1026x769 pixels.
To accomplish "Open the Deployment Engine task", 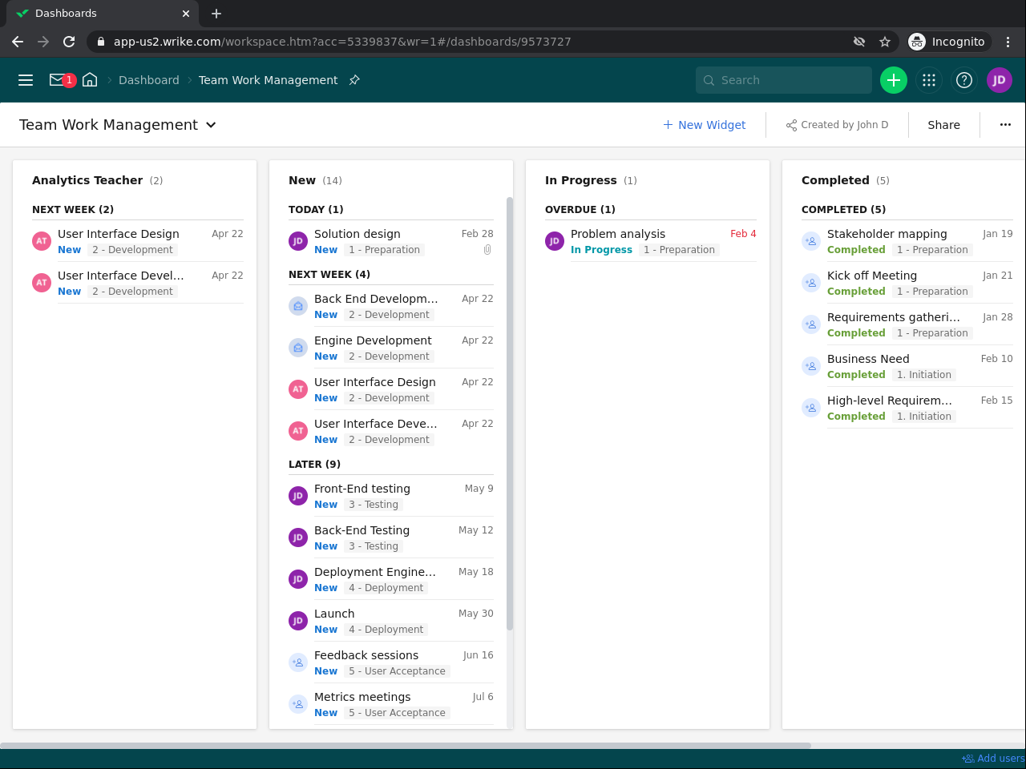I will 375,572.
